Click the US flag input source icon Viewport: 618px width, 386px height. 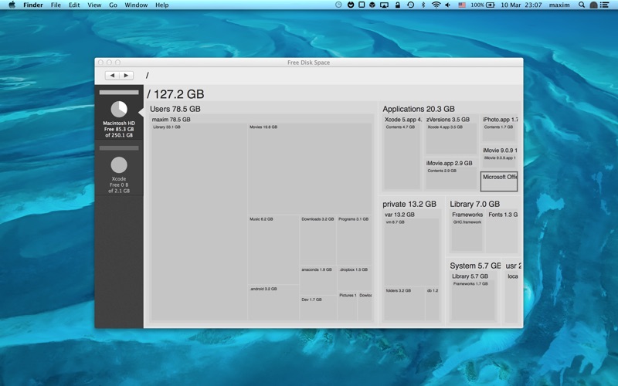pos(462,5)
